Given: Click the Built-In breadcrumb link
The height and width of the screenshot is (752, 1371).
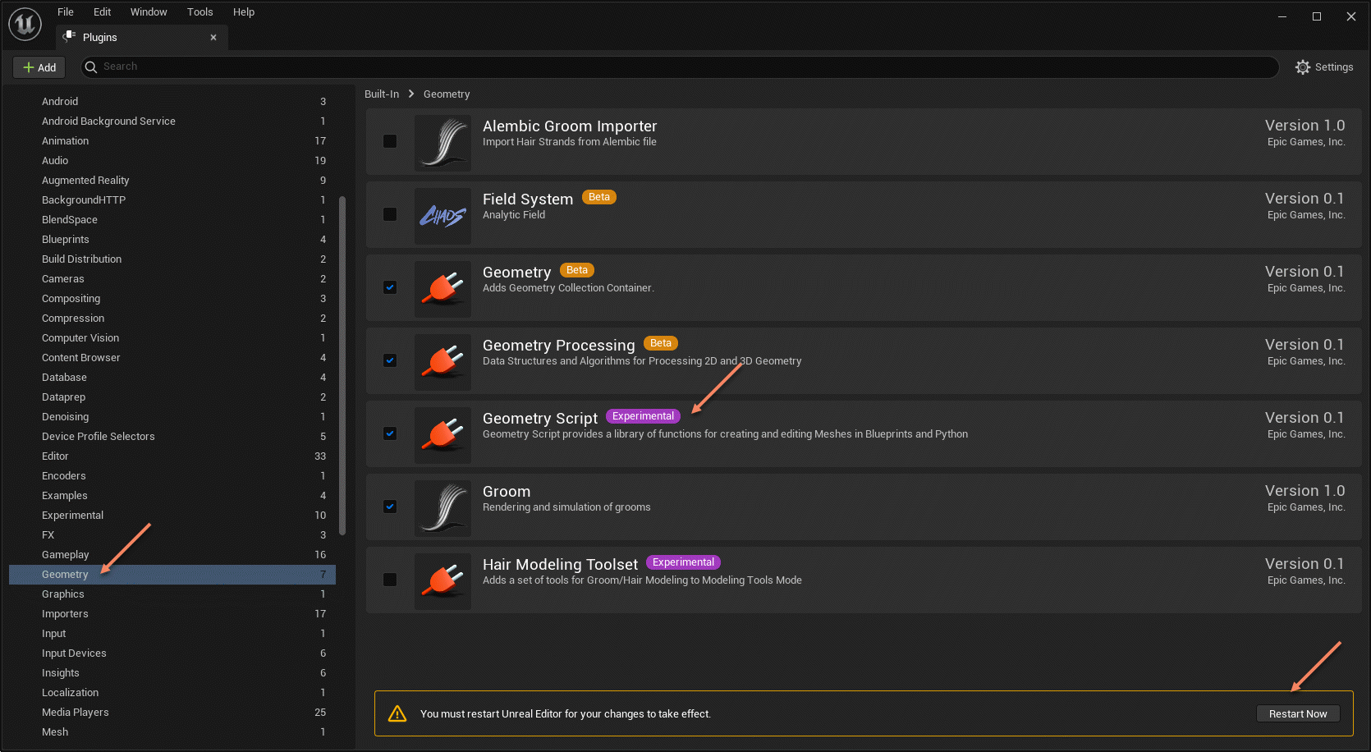Looking at the screenshot, I should pyautogui.click(x=382, y=94).
